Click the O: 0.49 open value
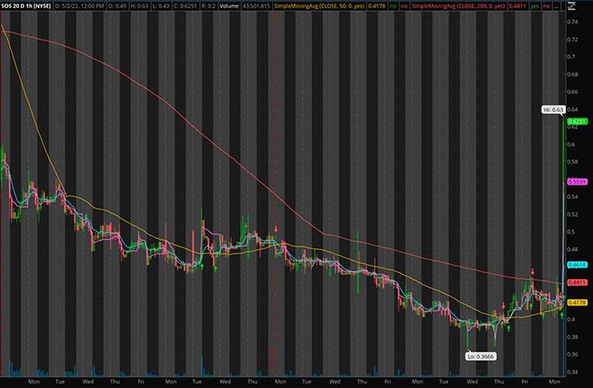The image size is (593, 388). tap(116, 6)
